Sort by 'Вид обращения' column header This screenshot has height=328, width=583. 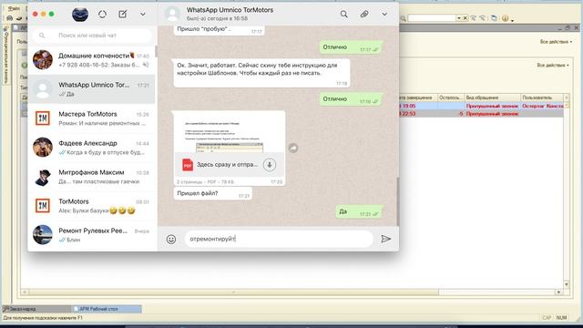(x=492, y=97)
